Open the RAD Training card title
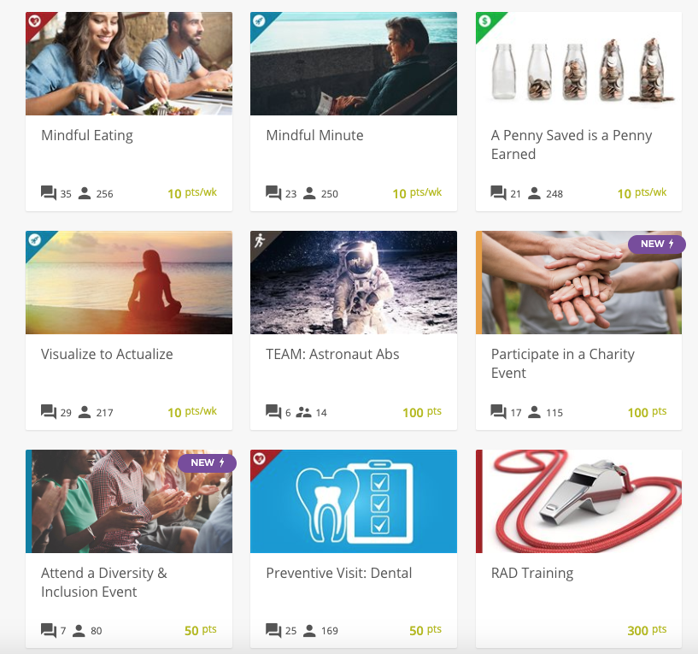The height and width of the screenshot is (654, 698). (532, 573)
